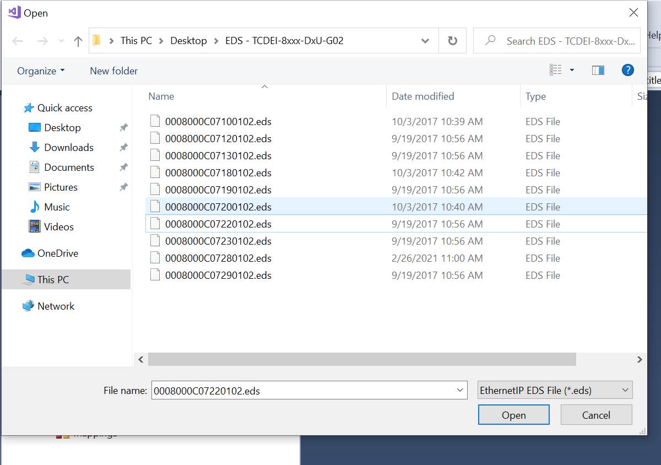Open the Organize menu

[x=41, y=71]
